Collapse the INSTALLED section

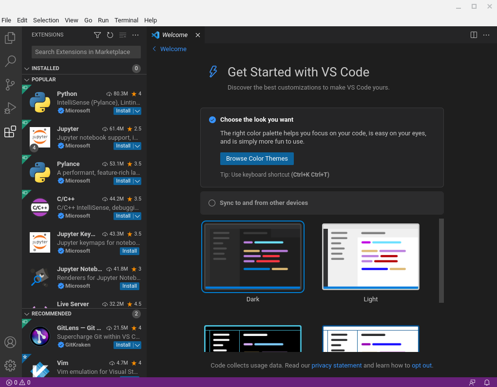point(27,69)
